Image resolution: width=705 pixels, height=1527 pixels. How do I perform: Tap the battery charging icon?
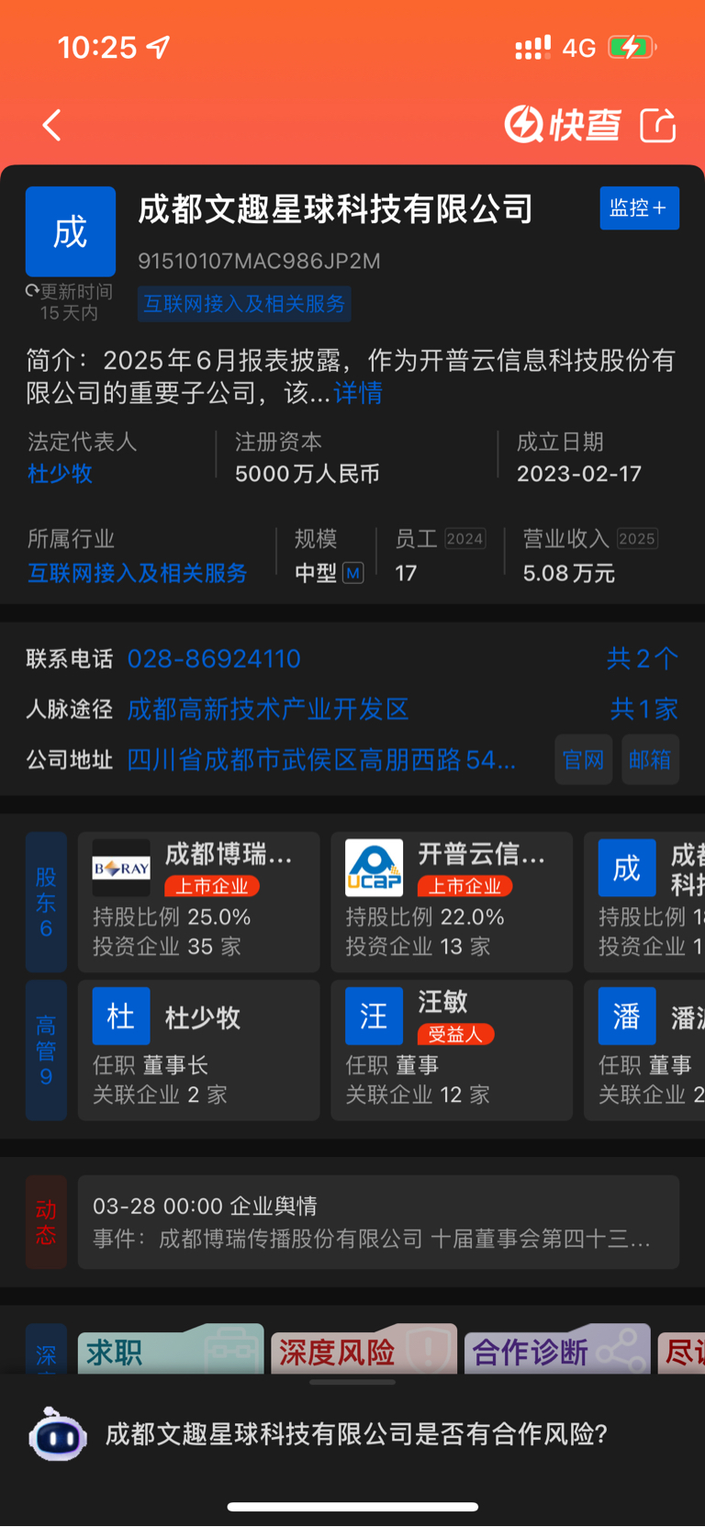pos(632,47)
